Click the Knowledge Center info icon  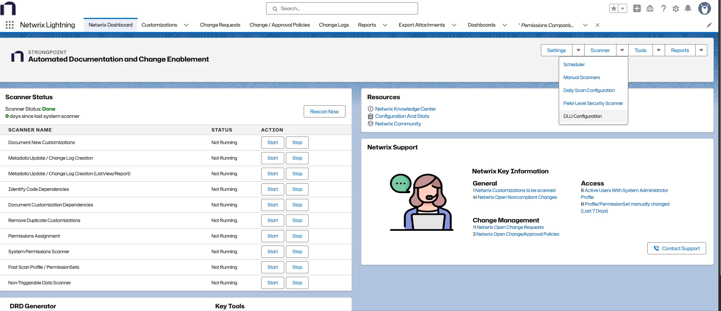[x=371, y=109]
